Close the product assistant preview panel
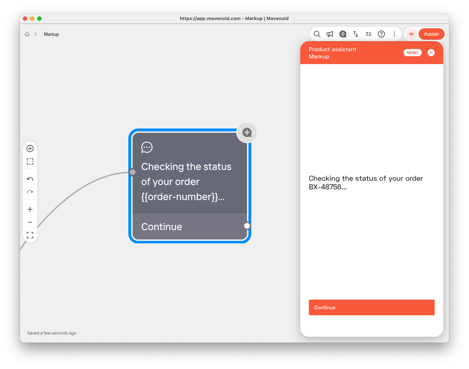Viewport: 469px width, 369px height. point(431,53)
